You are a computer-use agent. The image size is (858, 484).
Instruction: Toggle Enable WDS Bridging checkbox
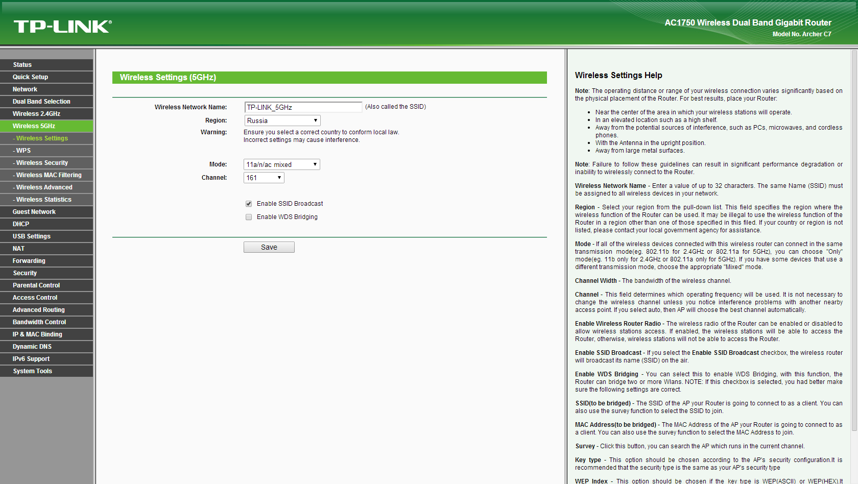[x=249, y=217]
